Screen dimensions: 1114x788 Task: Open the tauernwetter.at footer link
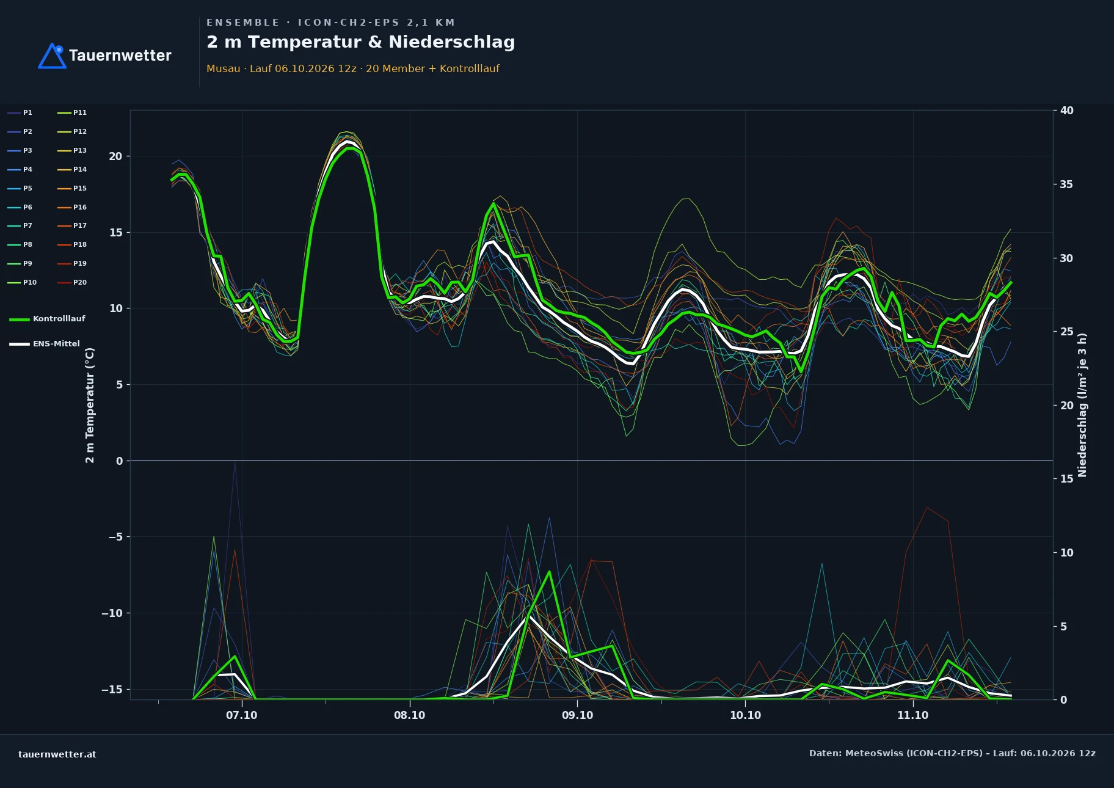[x=57, y=754]
